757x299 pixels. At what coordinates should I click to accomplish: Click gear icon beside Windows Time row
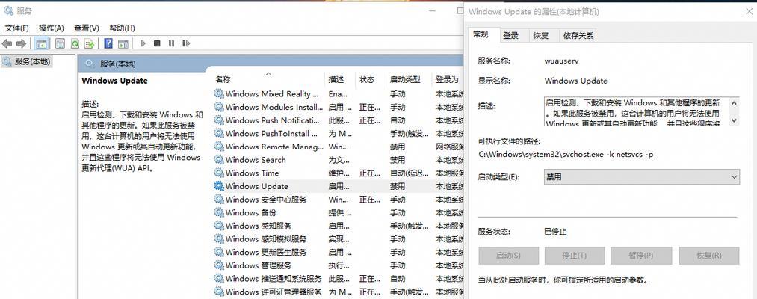click(219, 173)
